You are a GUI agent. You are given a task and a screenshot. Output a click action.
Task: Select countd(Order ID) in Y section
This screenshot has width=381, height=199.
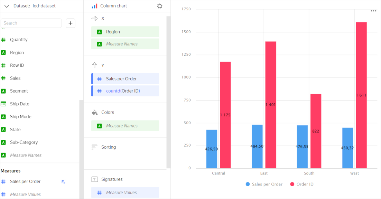click(x=125, y=91)
